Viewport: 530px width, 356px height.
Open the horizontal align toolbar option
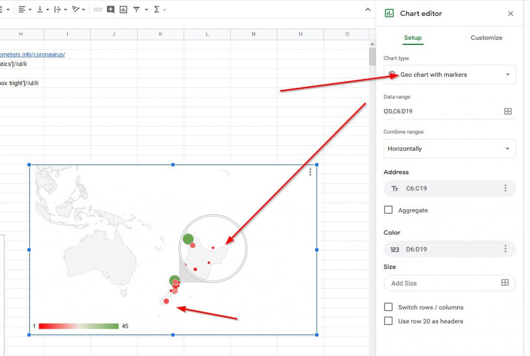[x=24, y=9]
